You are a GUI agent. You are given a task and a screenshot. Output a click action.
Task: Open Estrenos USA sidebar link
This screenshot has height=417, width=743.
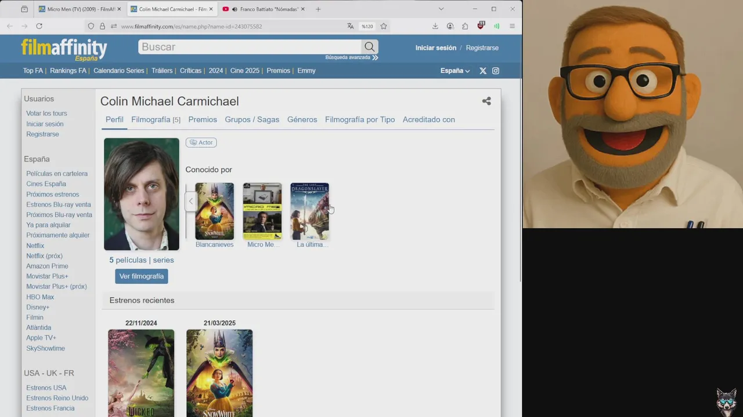click(x=46, y=388)
